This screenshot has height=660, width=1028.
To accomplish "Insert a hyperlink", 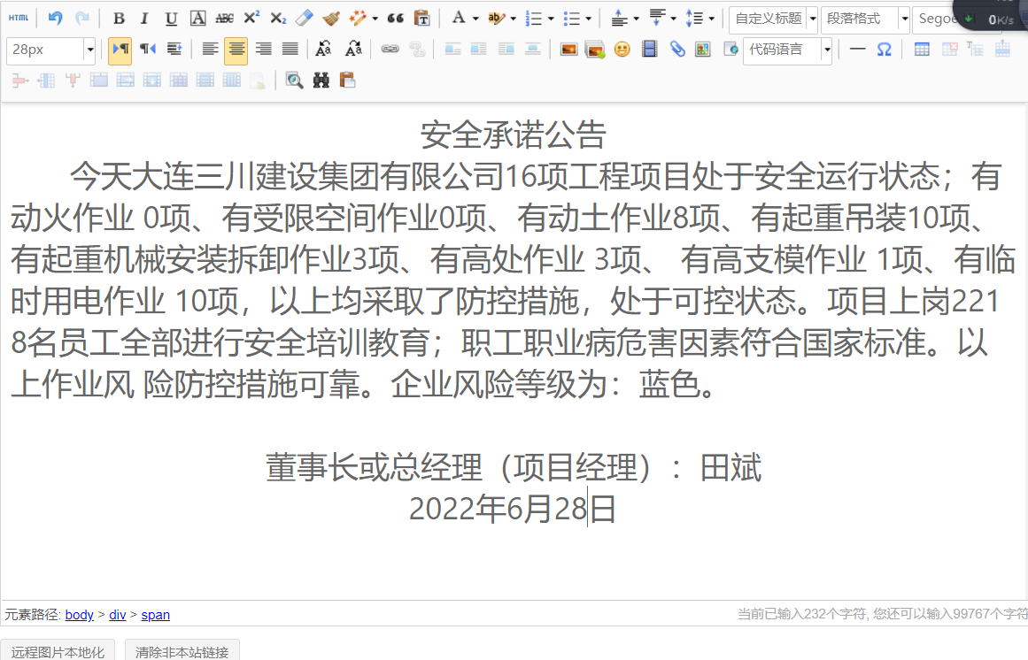I will [x=390, y=50].
